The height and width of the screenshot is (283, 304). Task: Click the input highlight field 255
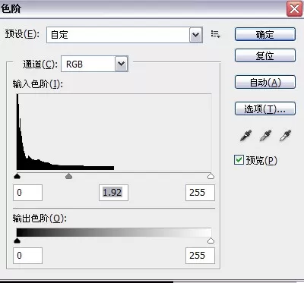[200, 193]
